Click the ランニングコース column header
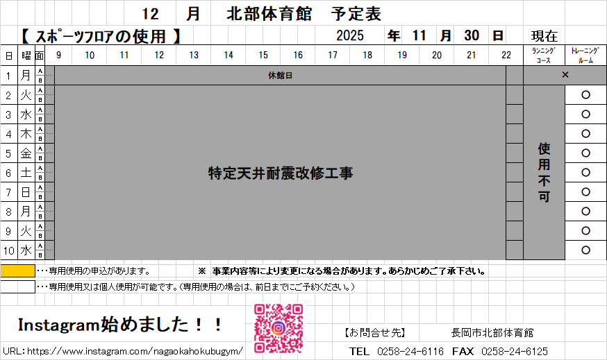Image resolution: width=607 pixels, height=360 pixels. 544,55
